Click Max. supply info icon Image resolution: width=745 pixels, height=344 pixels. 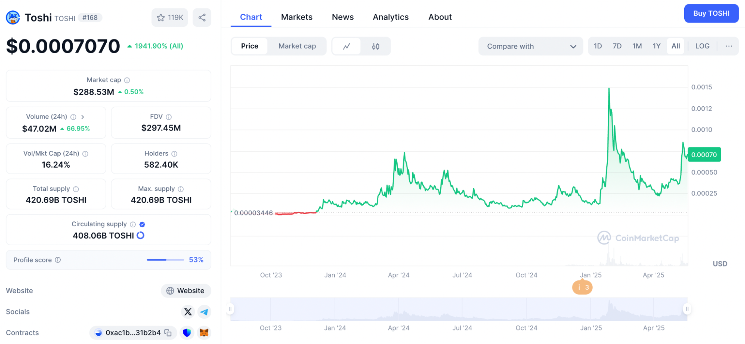point(181,189)
